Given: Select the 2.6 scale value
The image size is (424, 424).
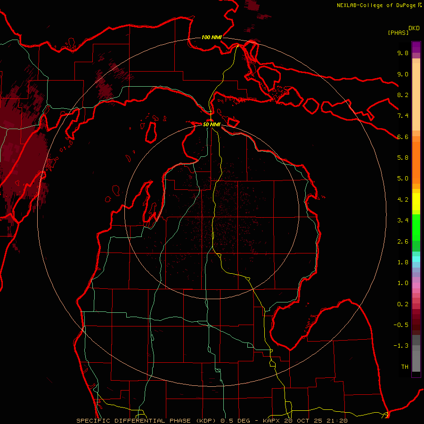Looking at the screenshot, I should [403, 242].
